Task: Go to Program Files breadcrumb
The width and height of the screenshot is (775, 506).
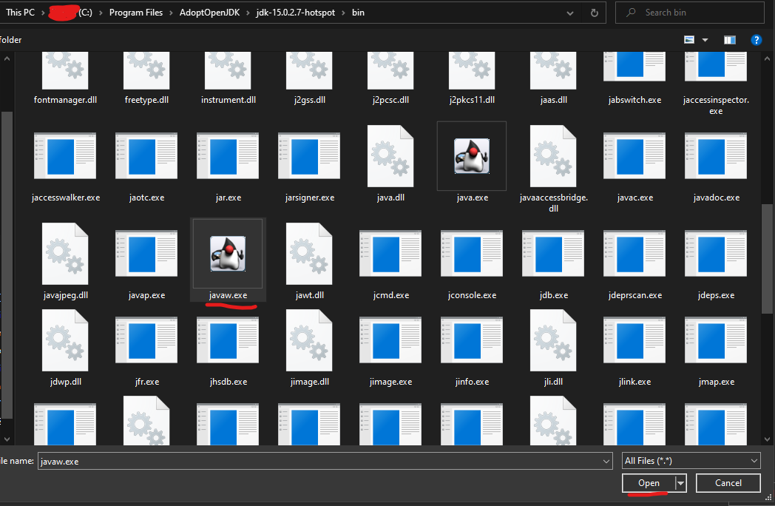Action: 136,13
